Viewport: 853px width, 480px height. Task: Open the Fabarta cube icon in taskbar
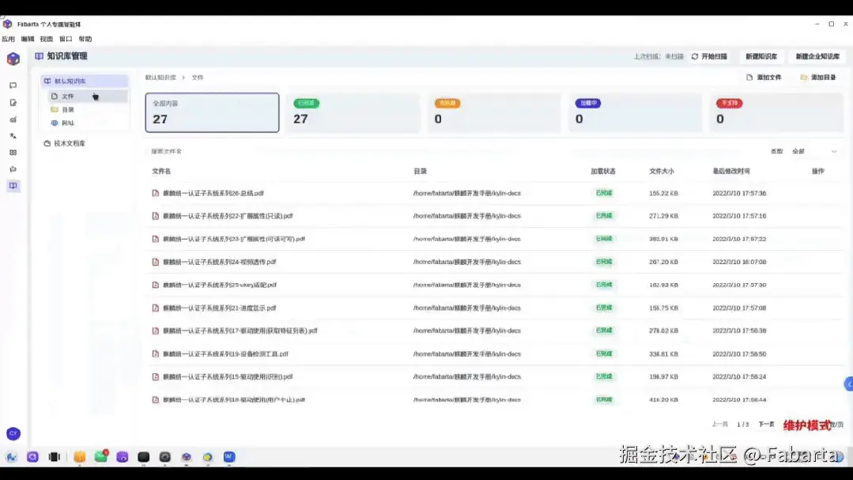(186, 457)
